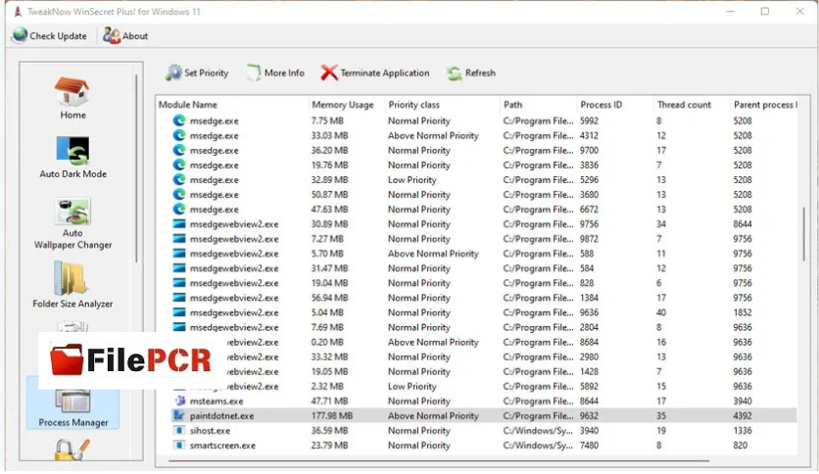
Task: Open Auto Wallpaper Changer tool
Action: [x=72, y=223]
